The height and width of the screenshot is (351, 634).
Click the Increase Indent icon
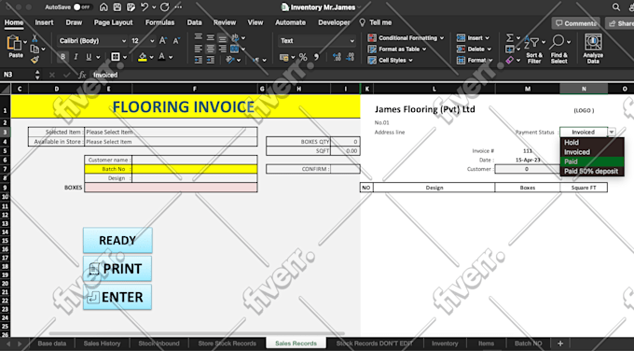211,60
